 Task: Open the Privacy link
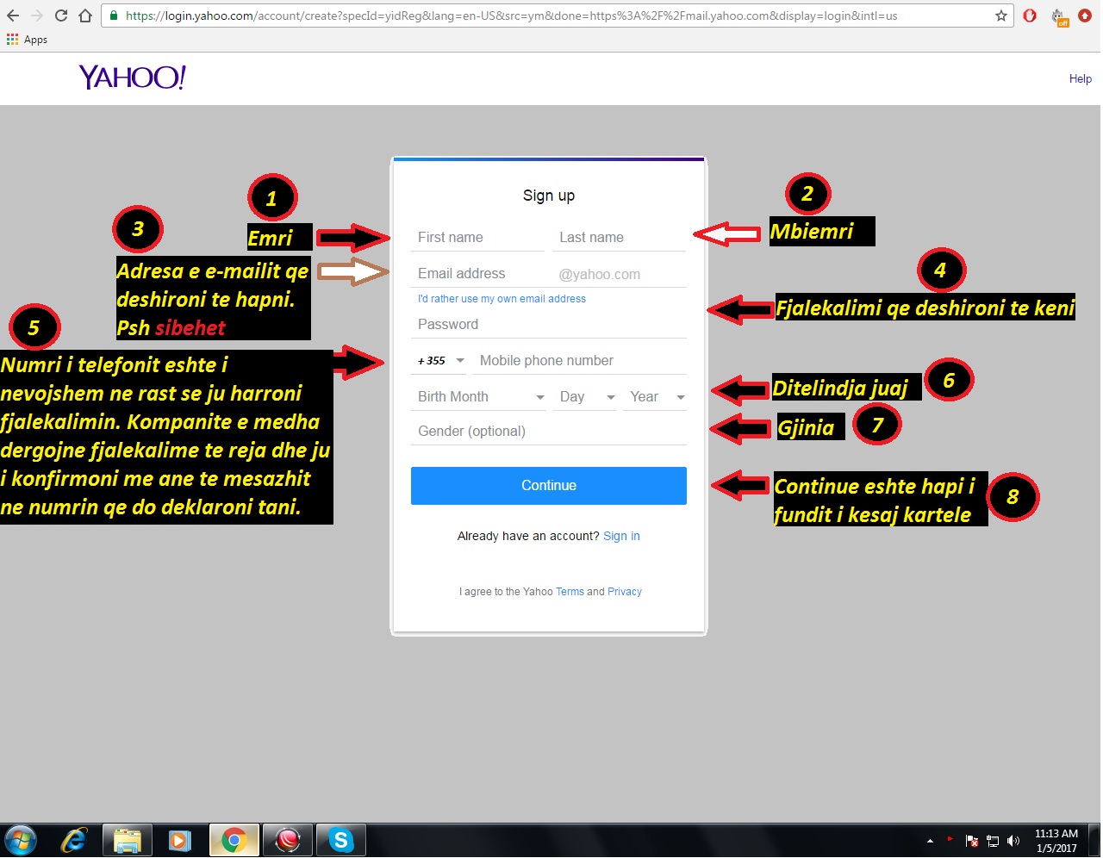pos(625,592)
